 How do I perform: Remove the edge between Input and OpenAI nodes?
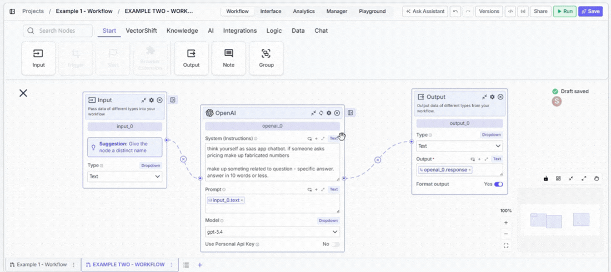point(183,159)
